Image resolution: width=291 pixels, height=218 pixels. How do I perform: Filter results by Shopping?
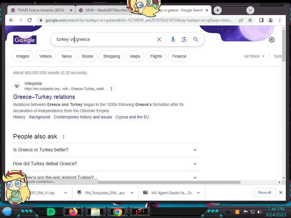[x=111, y=56]
